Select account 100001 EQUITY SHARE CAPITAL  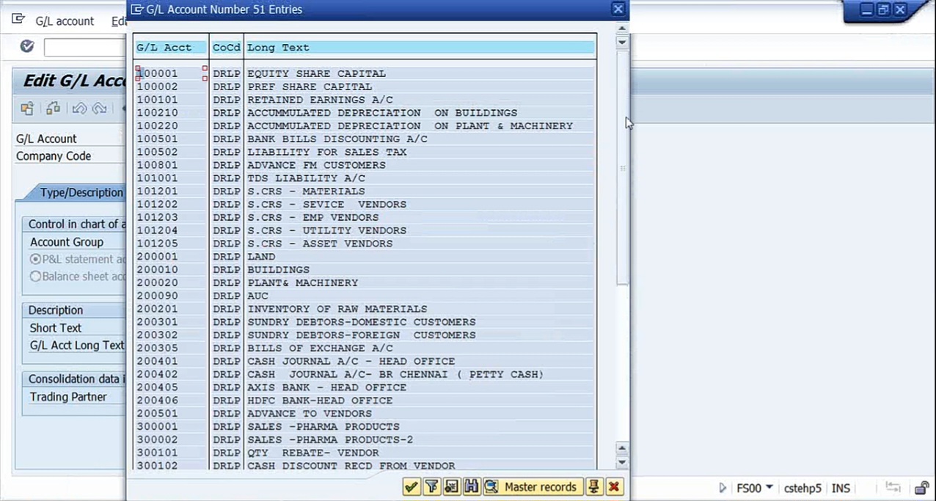(365, 73)
